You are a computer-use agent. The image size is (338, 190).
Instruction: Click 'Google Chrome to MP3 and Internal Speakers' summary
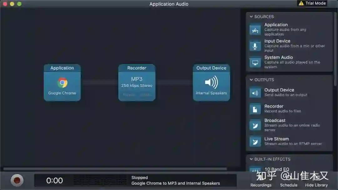176,183
